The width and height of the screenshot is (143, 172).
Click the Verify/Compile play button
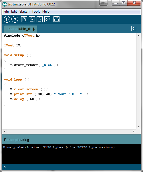[7, 19]
